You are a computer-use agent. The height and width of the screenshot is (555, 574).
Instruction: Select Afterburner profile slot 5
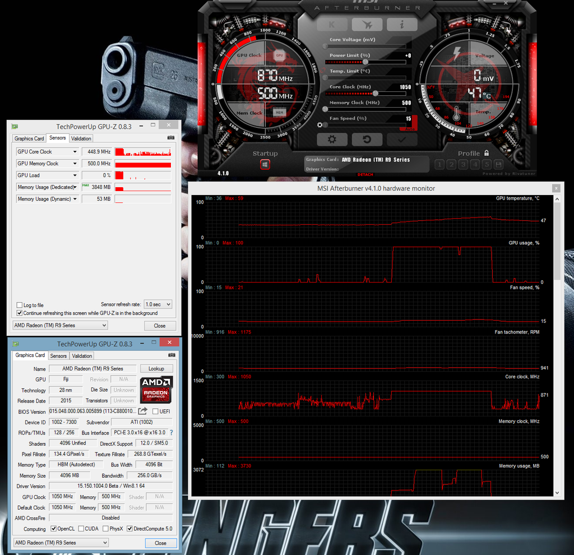tap(487, 164)
